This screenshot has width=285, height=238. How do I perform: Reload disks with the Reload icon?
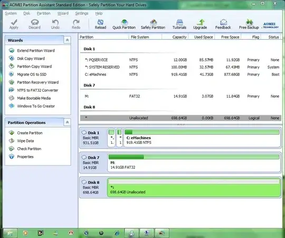coord(100,24)
